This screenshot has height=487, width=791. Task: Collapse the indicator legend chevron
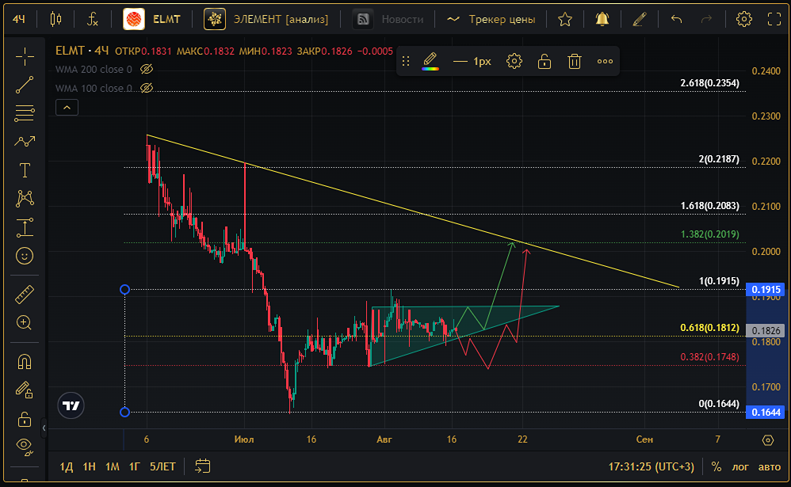pyautogui.click(x=67, y=107)
